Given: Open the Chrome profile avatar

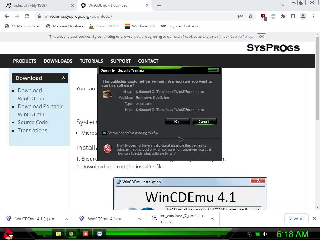Looking at the screenshot, I should pos(303,16).
